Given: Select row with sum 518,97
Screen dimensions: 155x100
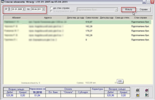Looking at the screenshot, I should [77, 22].
